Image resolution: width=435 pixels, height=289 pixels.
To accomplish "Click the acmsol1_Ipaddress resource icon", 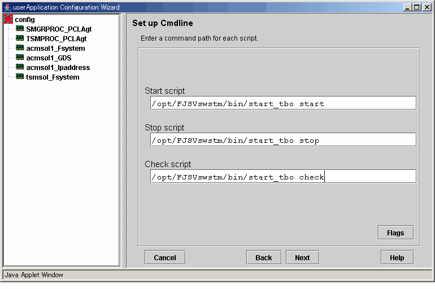I will (x=20, y=67).
